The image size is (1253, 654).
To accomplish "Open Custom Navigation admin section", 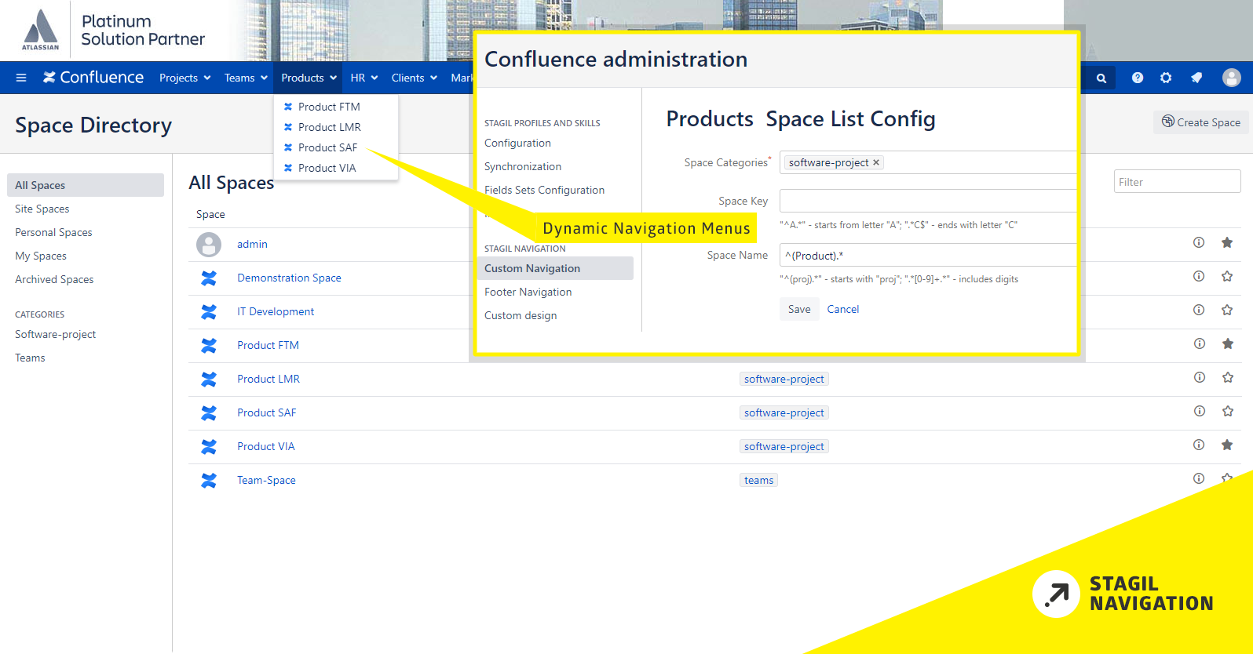I will click(x=555, y=268).
